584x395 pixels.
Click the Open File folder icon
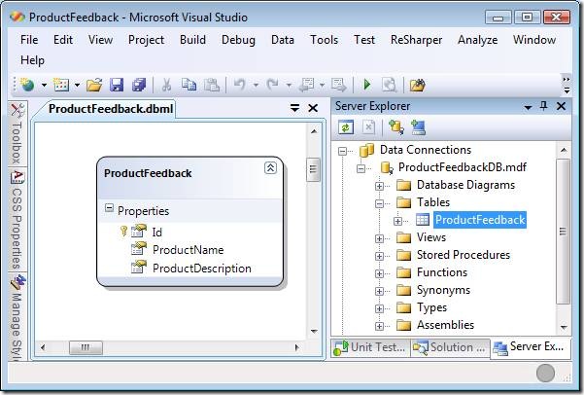pyautogui.click(x=94, y=85)
